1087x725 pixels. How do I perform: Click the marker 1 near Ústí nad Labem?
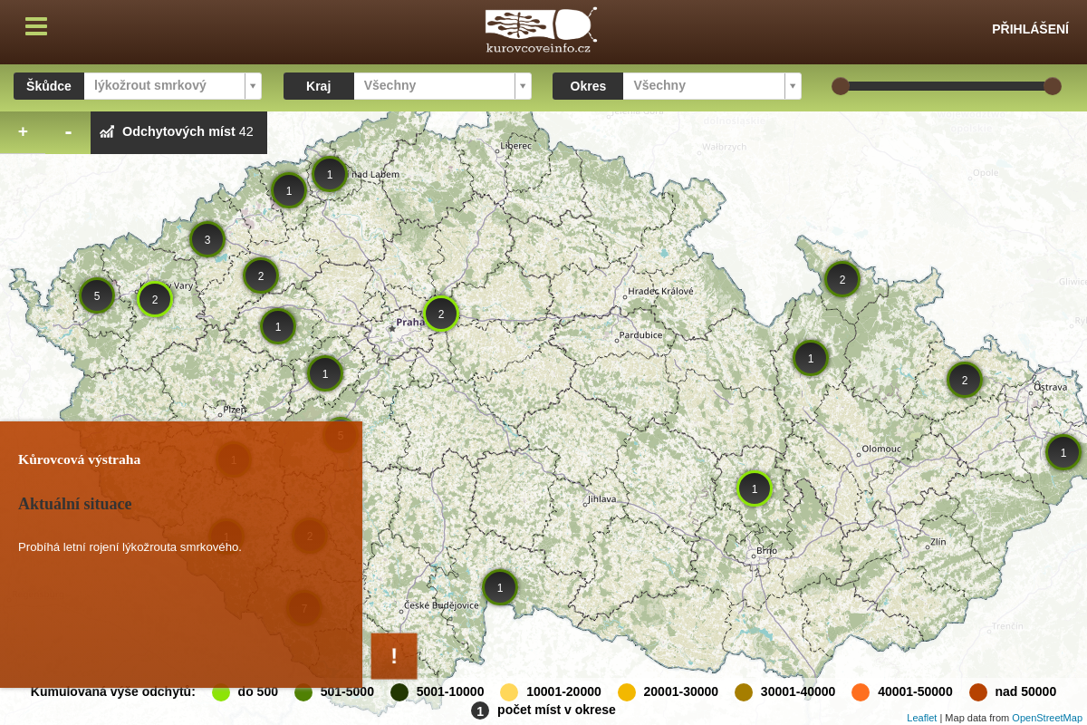tap(330, 174)
